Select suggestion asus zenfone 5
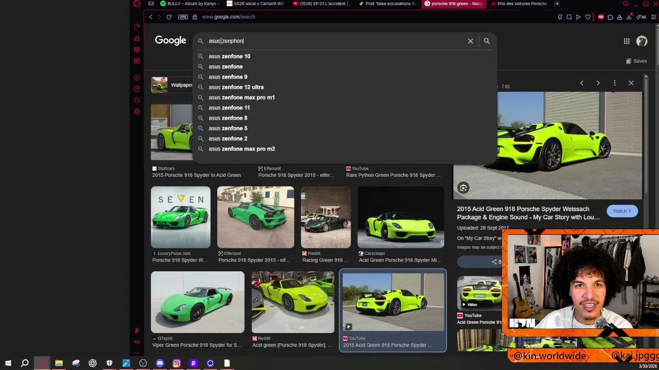 tap(345, 128)
